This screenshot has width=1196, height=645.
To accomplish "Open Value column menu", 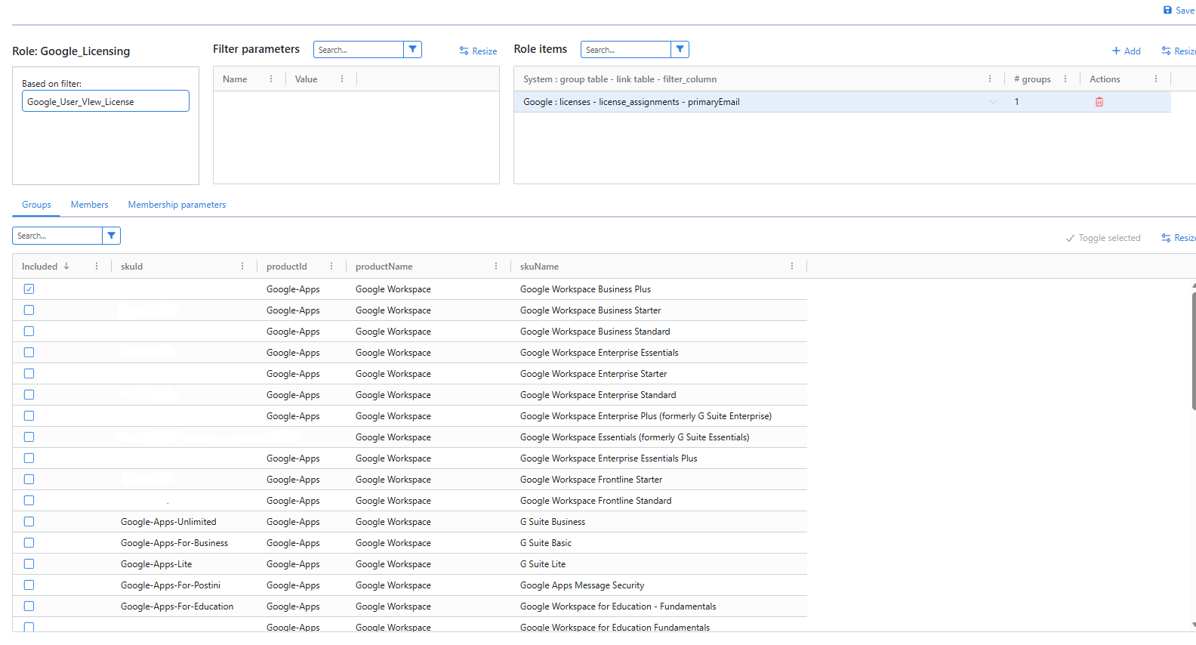I will pyautogui.click(x=342, y=79).
